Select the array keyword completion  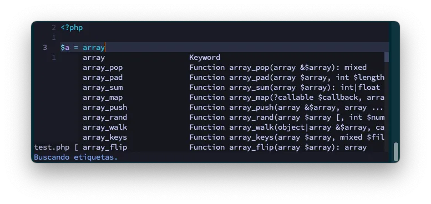pyautogui.click(x=234, y=58)
